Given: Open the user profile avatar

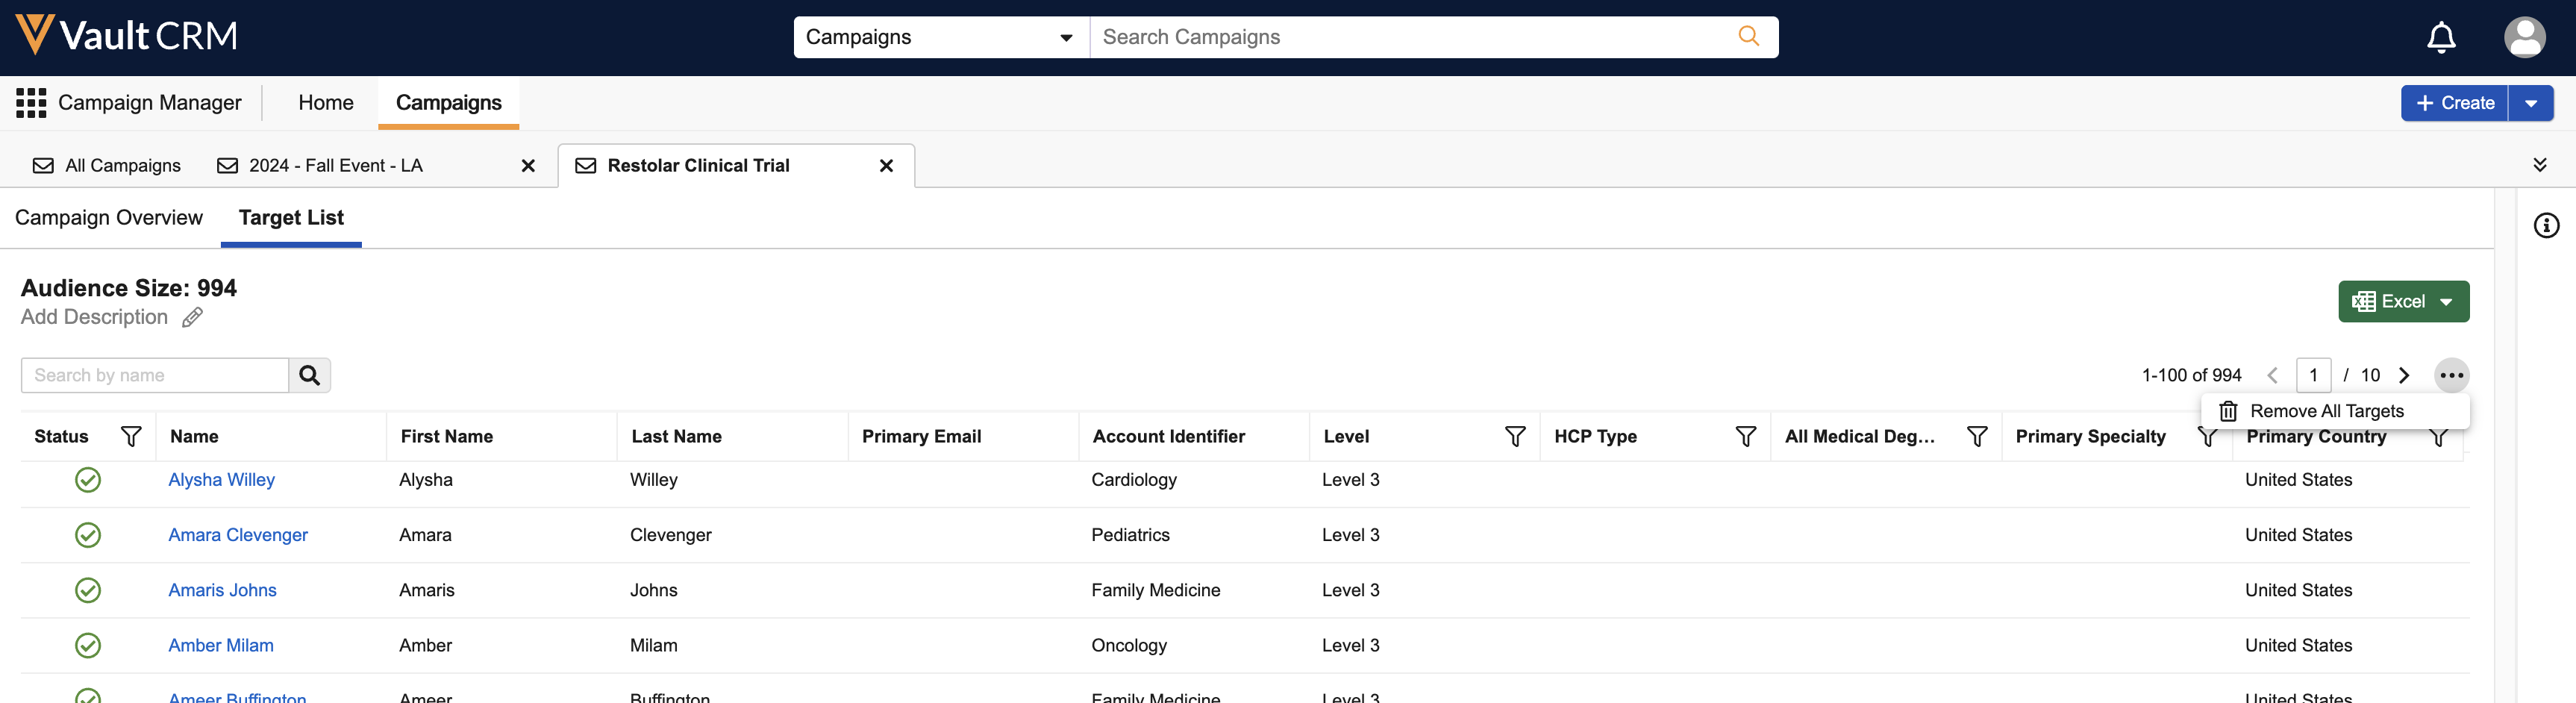Looking at the screenshot, I should pyautogui.click(x=2524, y=38).
